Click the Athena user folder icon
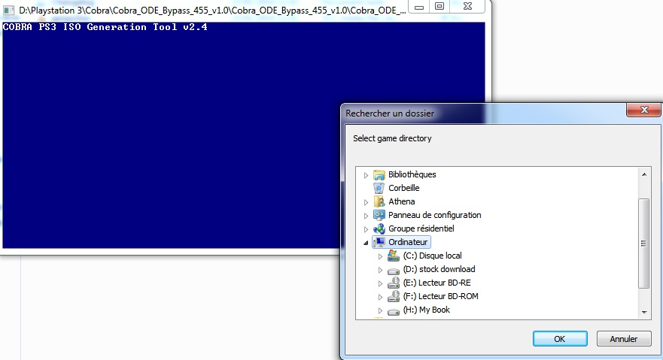Screen dimensions: 663x360 pyautogui.click(x=379, y=201)
